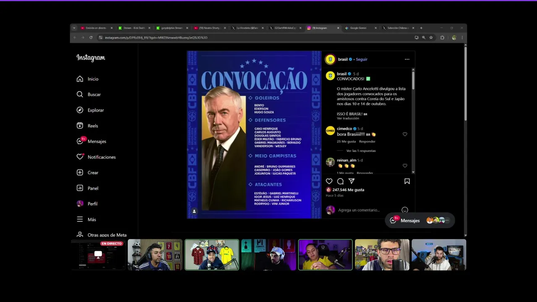Viewport: 537px width, 302px height.
Task: Open floating Mensajes popup button
Action: pyautogui.click(x=419, y=220)
